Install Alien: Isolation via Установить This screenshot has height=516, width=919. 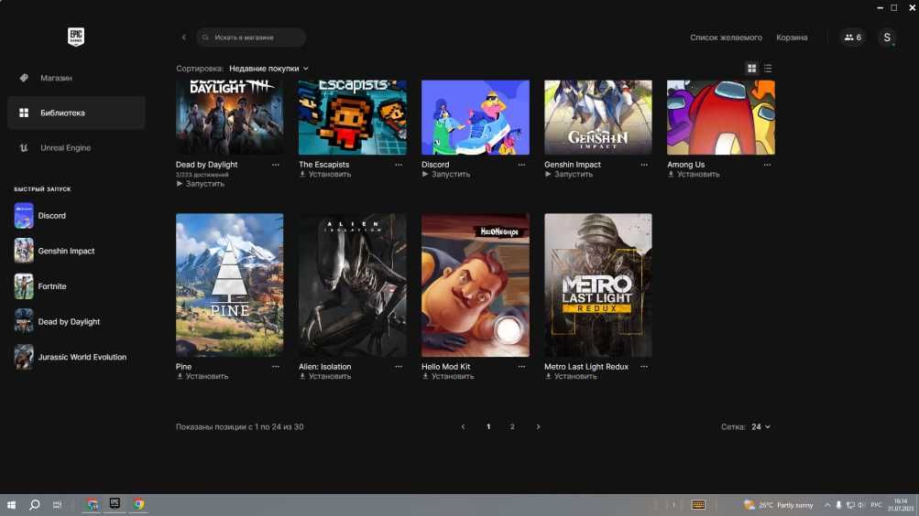pos(325,376)
